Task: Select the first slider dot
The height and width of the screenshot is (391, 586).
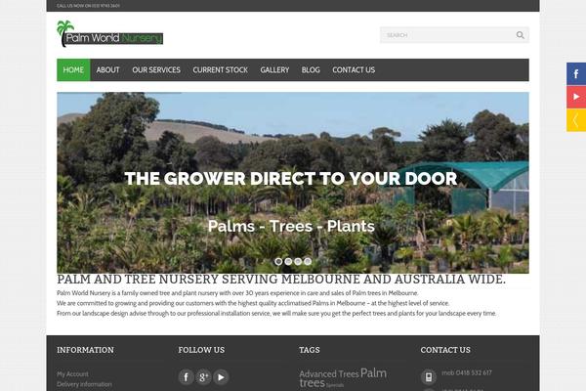Action: point(278,262)
